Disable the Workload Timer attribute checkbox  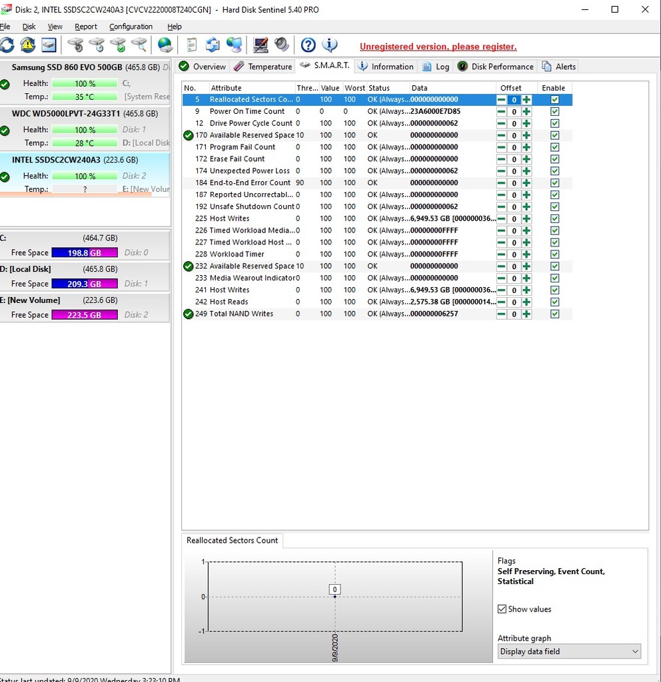(x=555, y=254)
